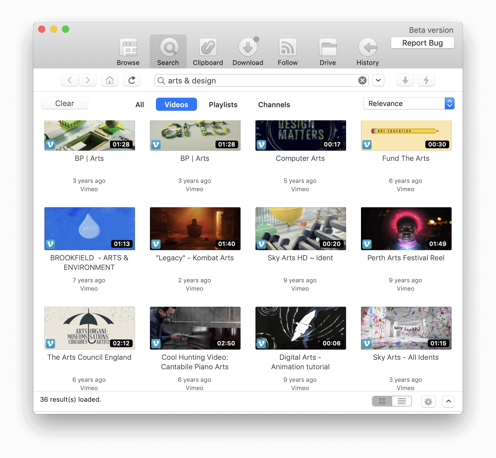Click Vimeo badge on Arts Council England
Image resolution: width=496 pixels, height=458 pixels.
point(50,344)
